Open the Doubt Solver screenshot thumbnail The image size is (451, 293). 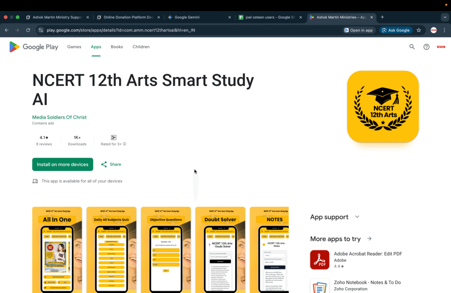pos(220,250)
